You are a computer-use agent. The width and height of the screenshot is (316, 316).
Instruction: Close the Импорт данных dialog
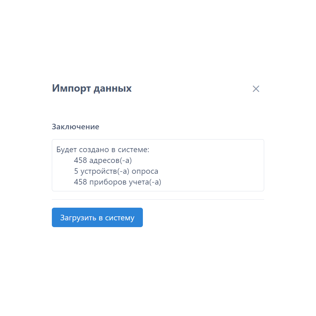256,89
